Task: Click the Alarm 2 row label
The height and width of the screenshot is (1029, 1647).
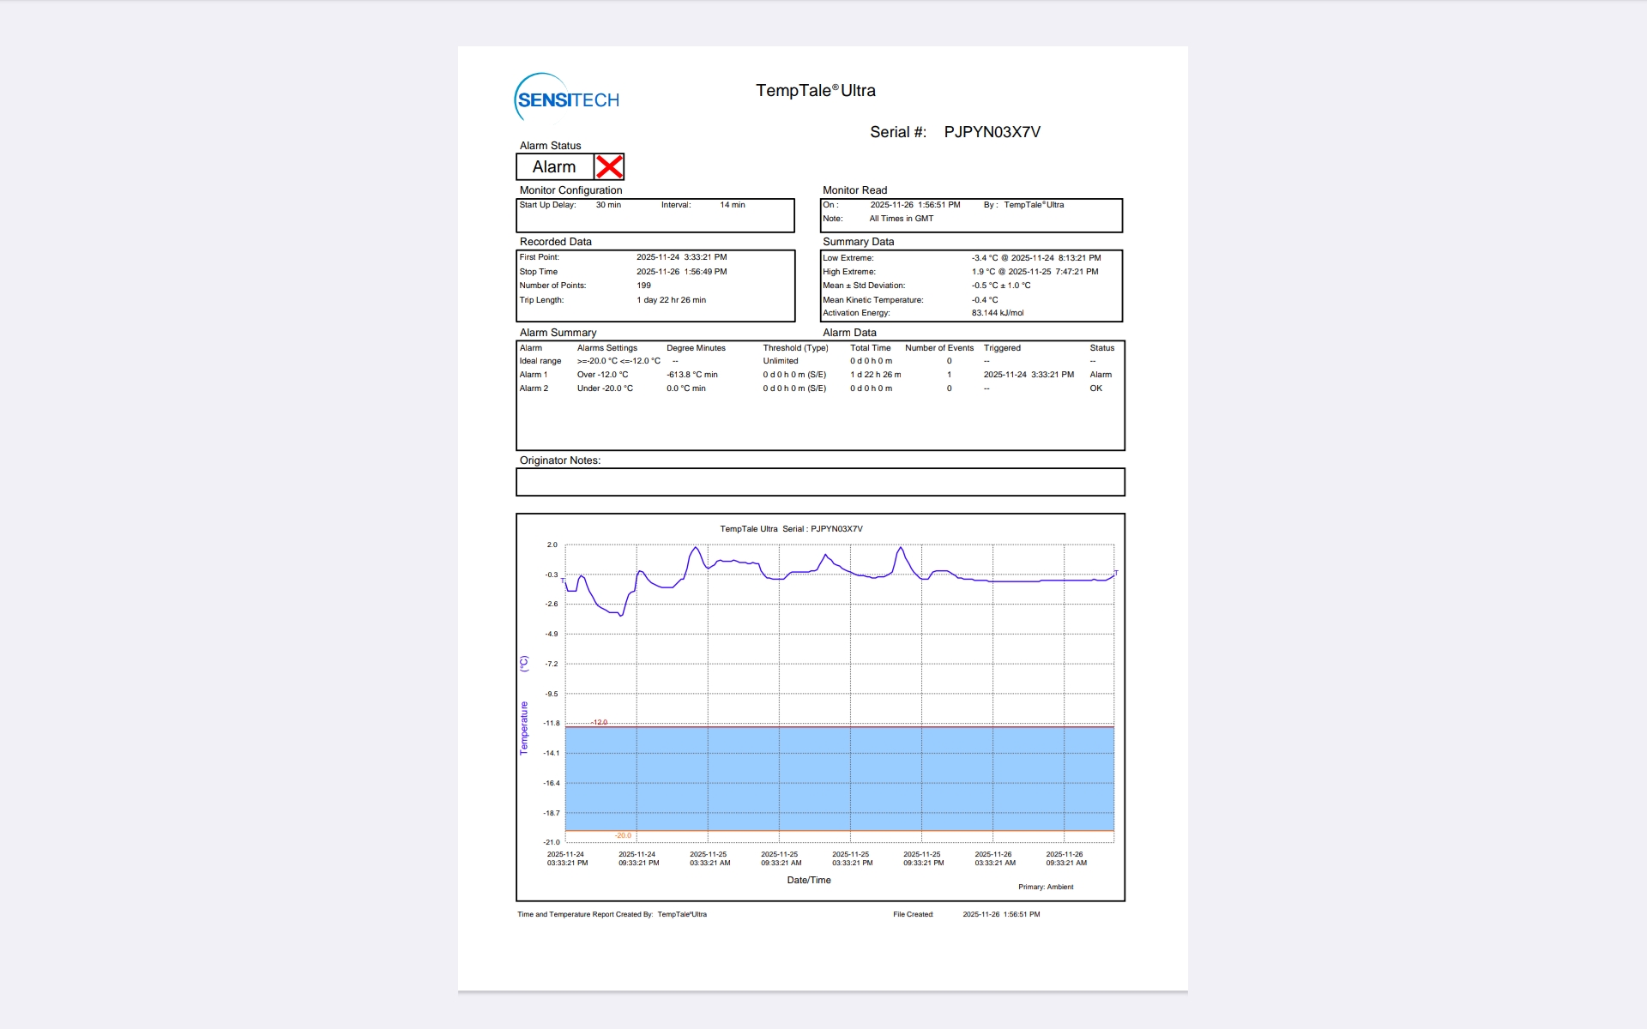Action: coord(533,388)
